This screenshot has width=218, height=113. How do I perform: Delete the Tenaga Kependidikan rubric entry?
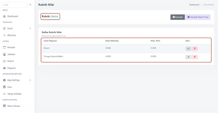(x=195, y=57)
